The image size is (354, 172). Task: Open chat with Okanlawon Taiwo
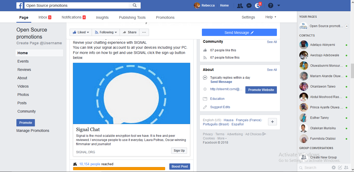pyautogui.click(x=323, y=87)
